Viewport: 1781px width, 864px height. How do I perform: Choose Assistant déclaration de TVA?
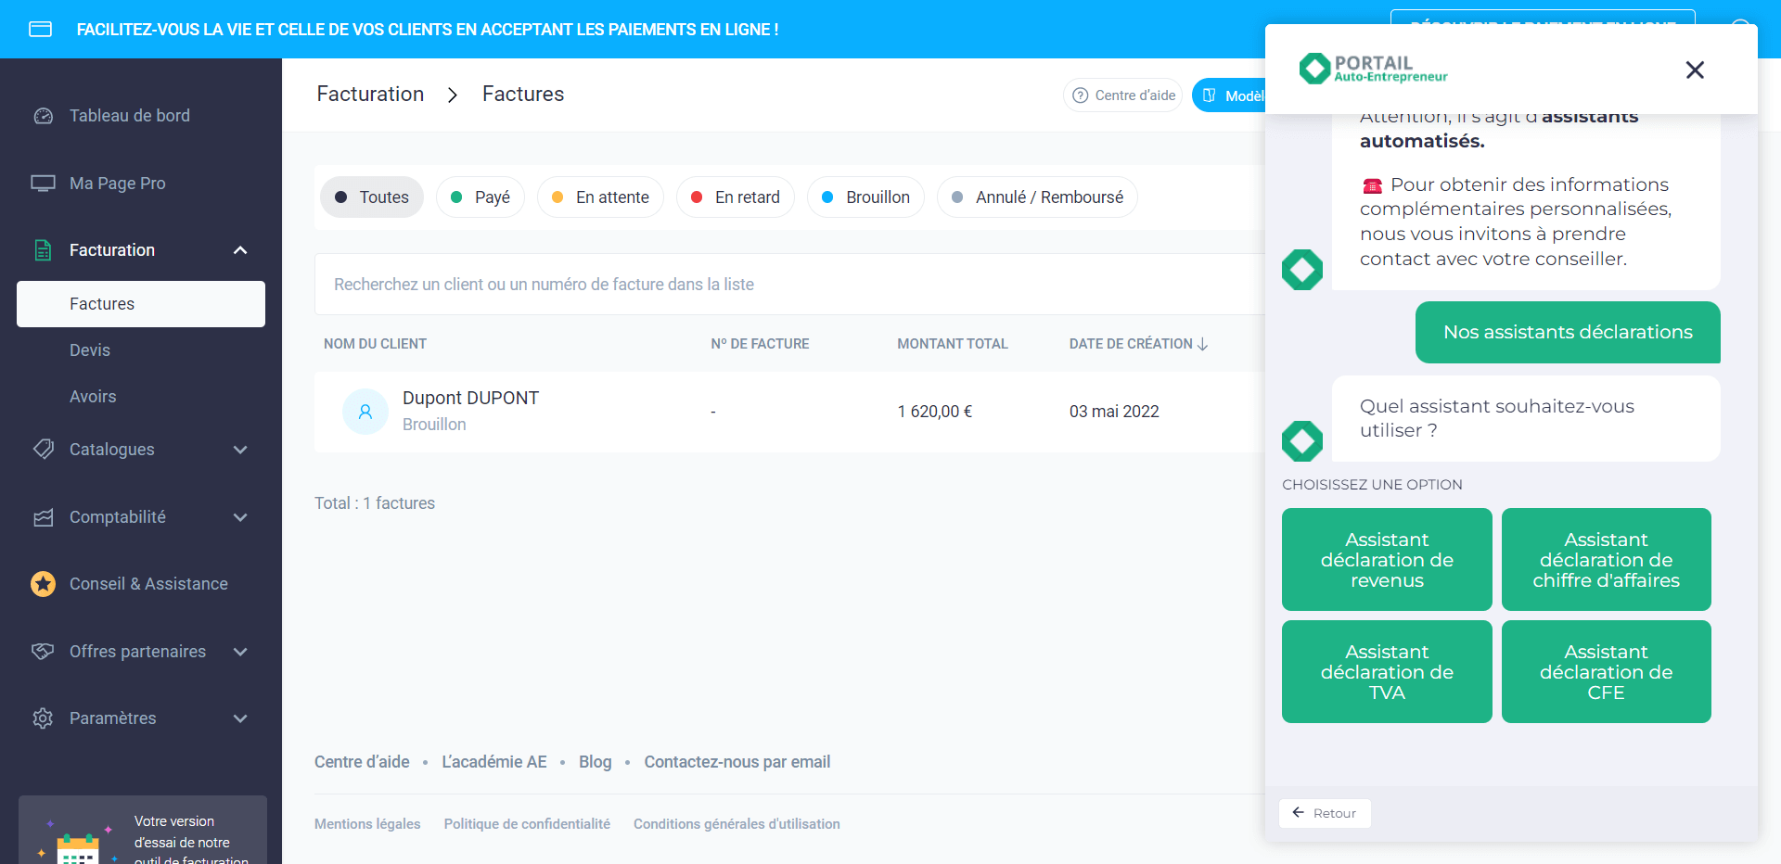click(x=1387, y=672)
